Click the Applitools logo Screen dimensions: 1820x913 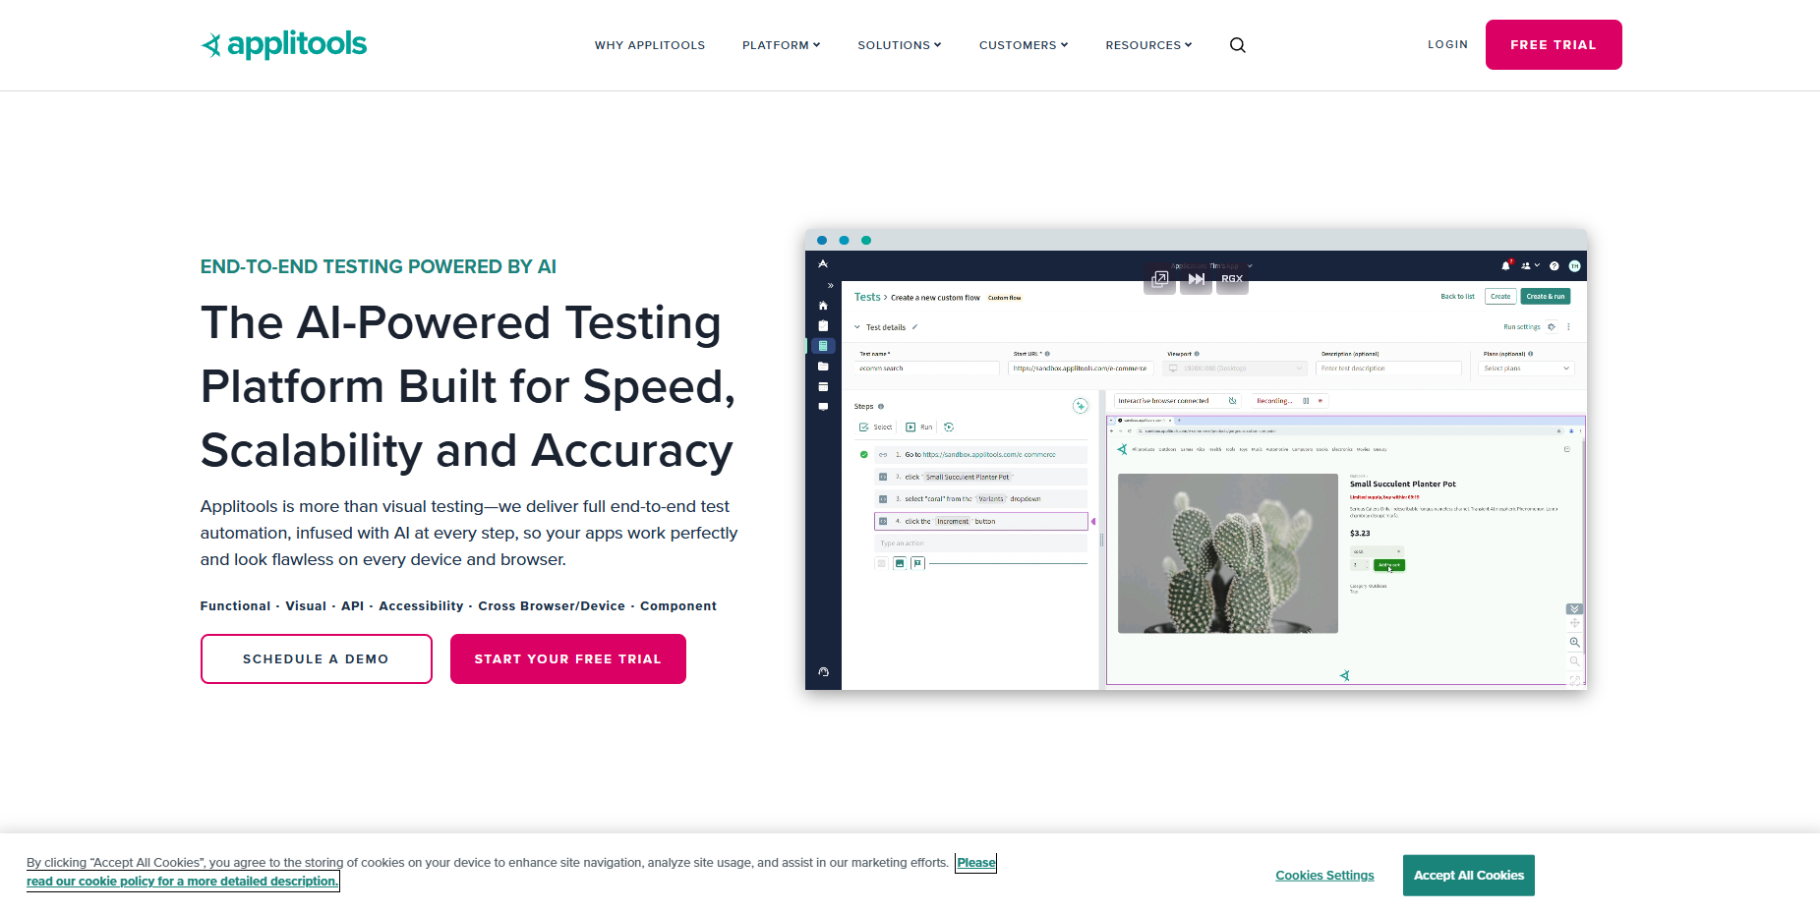point(283,44)
